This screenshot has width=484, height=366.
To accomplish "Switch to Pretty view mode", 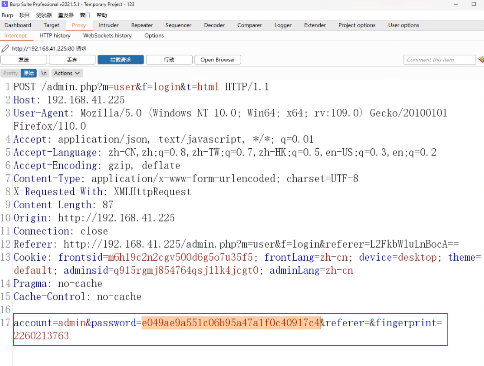I will click(10, 73).
